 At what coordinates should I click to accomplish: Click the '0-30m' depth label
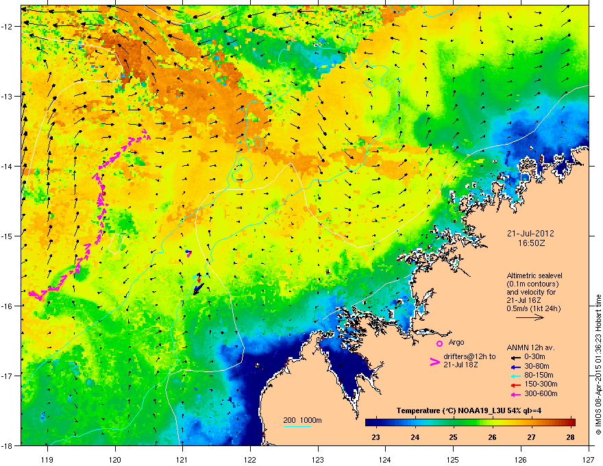535,357
